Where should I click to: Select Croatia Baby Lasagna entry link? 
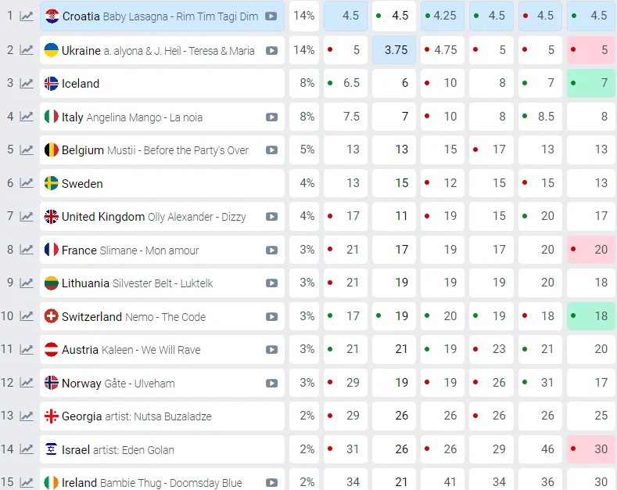pyautogui.click(x=160, y=16)
